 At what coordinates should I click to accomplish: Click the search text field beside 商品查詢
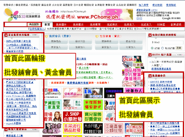[16, 25]
